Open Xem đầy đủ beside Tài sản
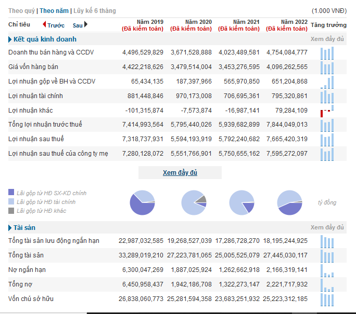The height and width of the screenshot is (314, 356). click(327, 227)
